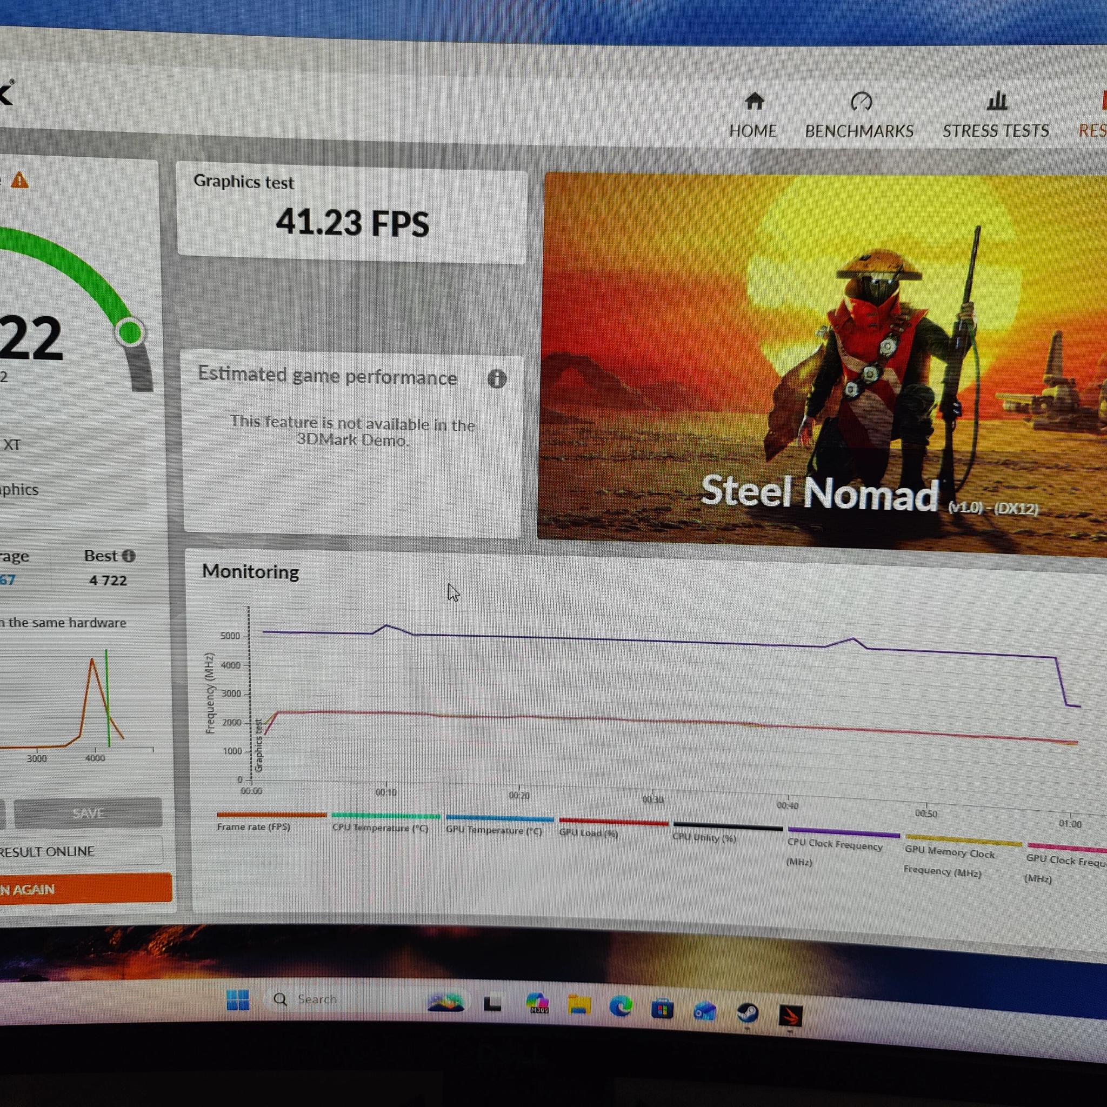Open File Explorer from the taskbar
This screenshot has height=1107, width=1107.
579,1004
